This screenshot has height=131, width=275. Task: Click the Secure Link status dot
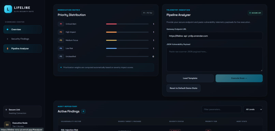coord(6,110)
